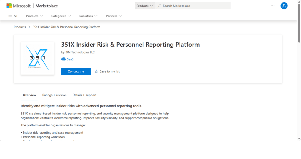Click the SaaS cloud icon
This screenshot has height=159, width=301.
63,59
